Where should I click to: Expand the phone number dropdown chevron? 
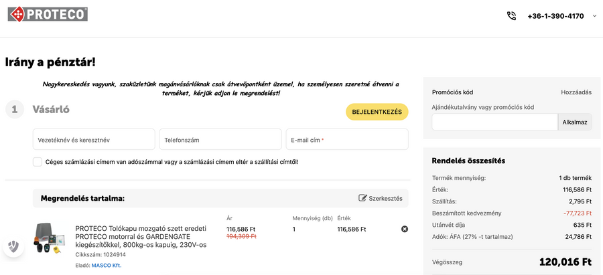click(x=594, y=16)
